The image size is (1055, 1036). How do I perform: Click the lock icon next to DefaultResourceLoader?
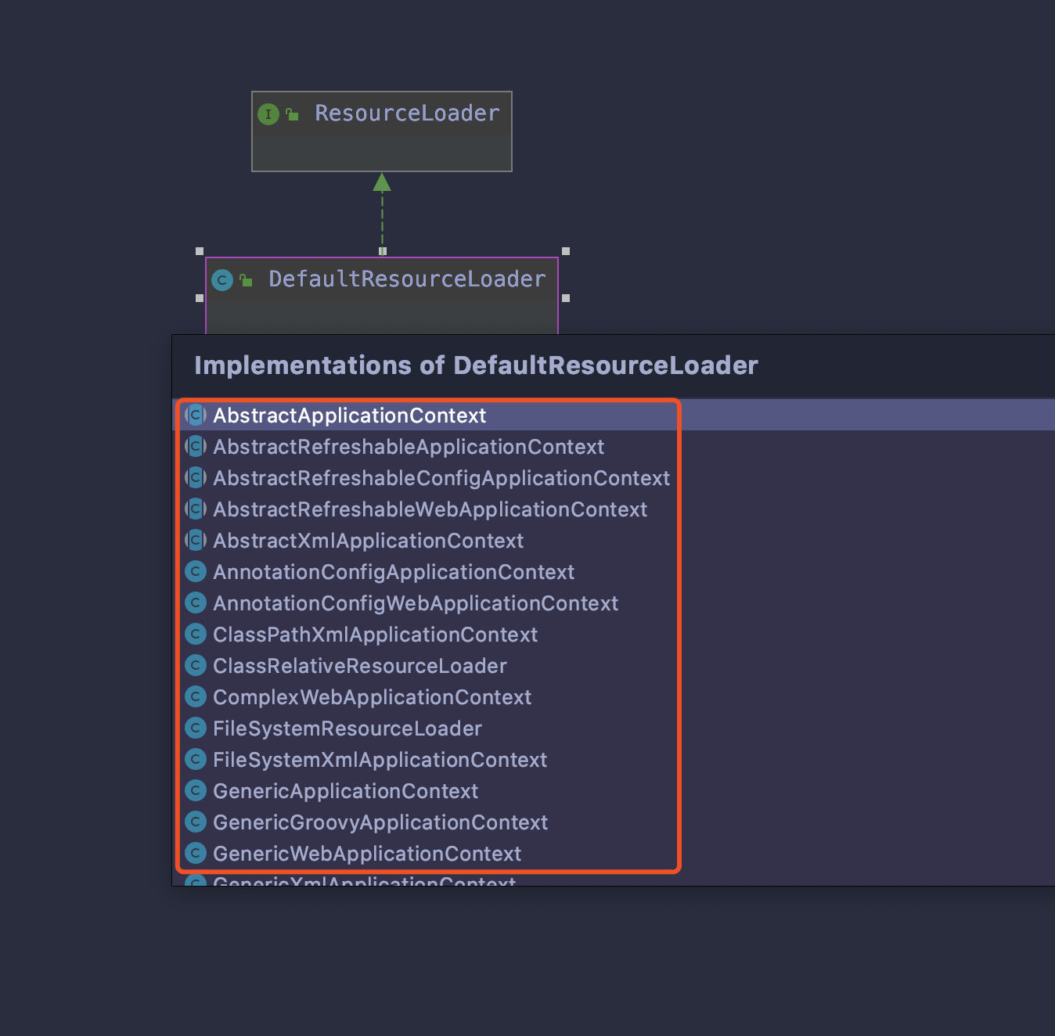coord(246,279)
